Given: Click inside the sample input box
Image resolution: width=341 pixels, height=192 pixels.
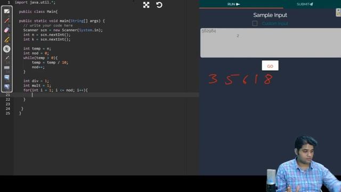Looking at the screenshot, I should [x=271, y=43].
